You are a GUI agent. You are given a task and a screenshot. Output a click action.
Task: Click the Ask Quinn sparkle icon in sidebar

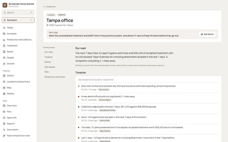(x=5, y=20)
